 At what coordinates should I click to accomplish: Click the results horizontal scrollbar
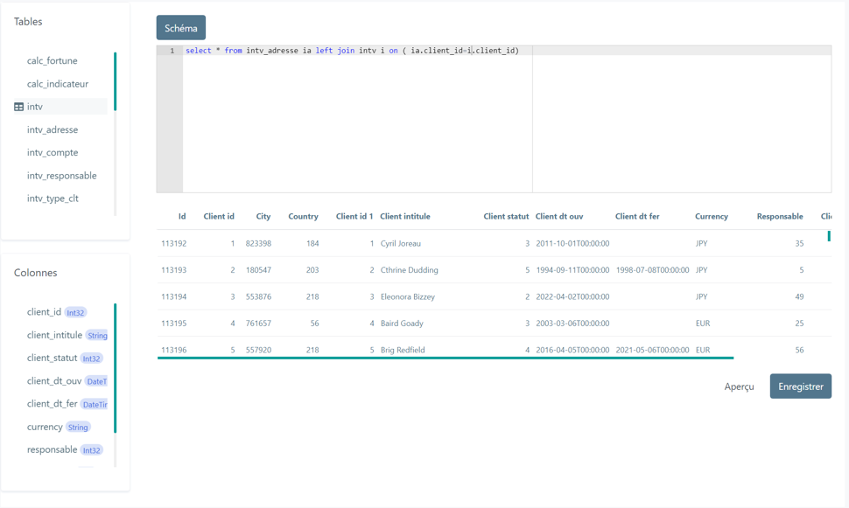pyautogui.click(x=446, y=358)
